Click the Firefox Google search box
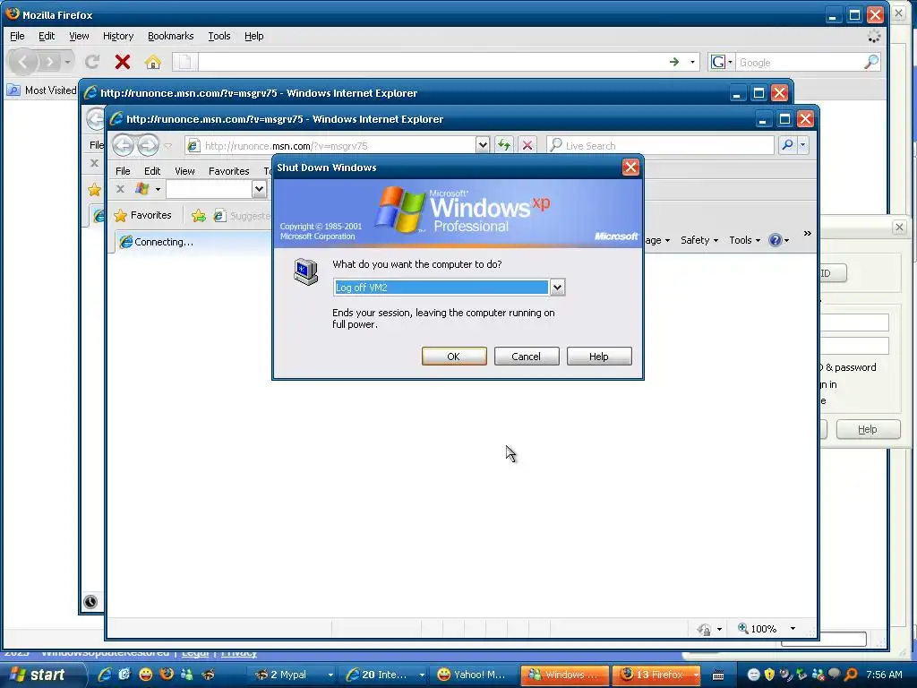Viewport: 917px width, 688px height. pos(798,62)
